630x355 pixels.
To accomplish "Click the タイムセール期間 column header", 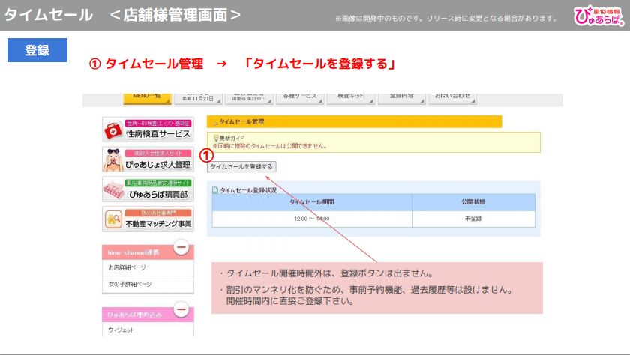I will tap(312, 202).
